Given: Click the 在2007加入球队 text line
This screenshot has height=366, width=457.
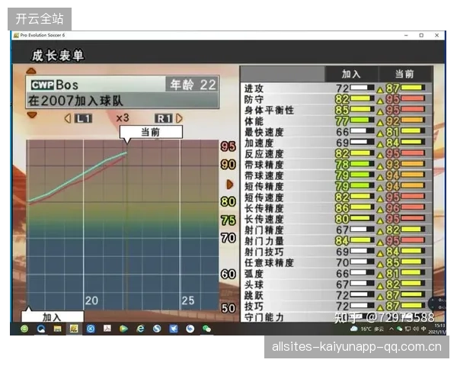Looking at the screenshot, I should pyautogui.click(x=75, y=101).
